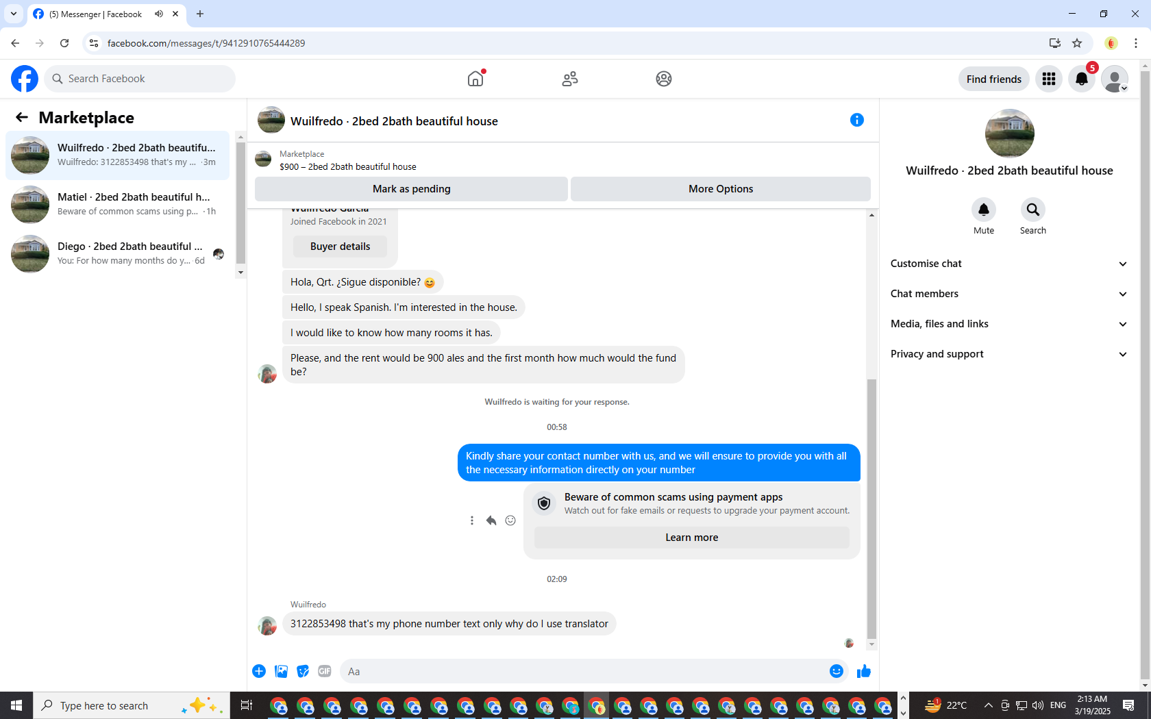
Task: Mute the conversation with the bell icon
Action: (x=984, y=210)
